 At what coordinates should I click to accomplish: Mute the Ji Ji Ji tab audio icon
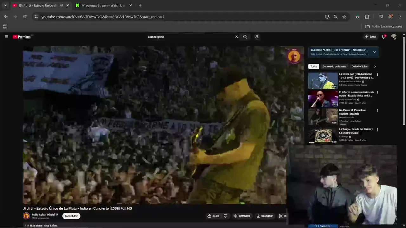click(61, 5)
